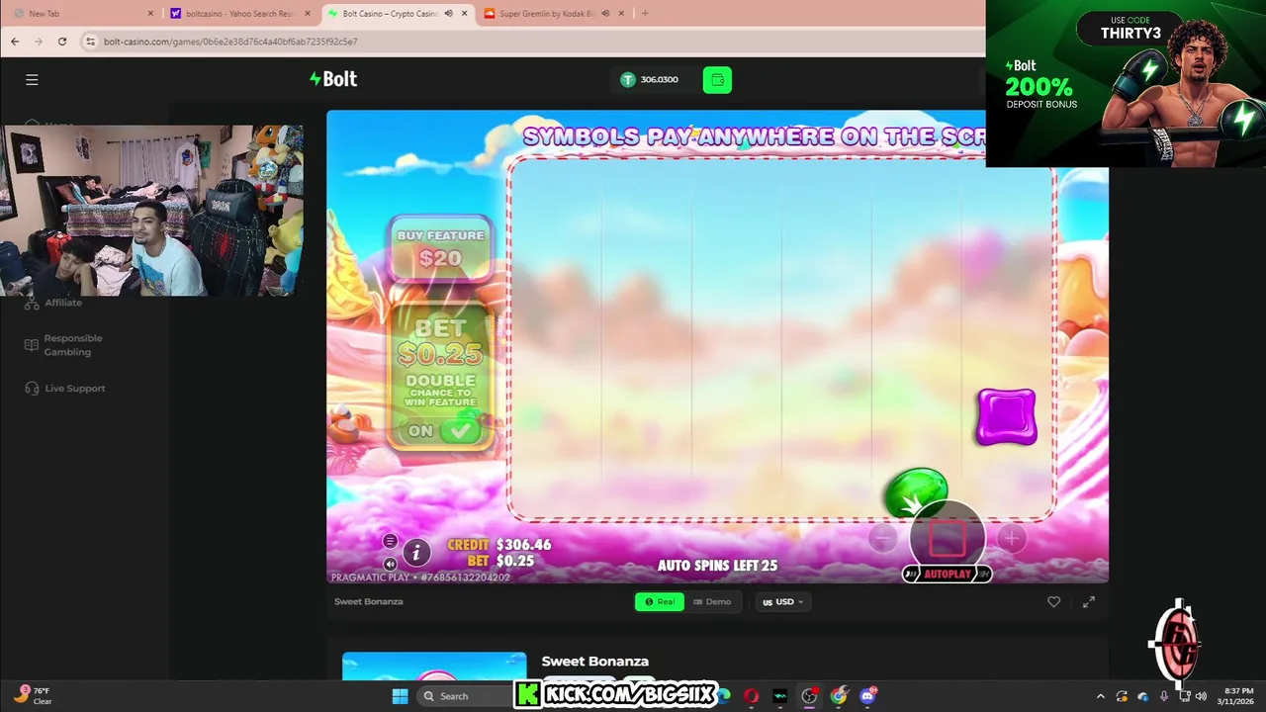1266x712 pixels.
Task: Close the New Tab browser tab
Action: click(x=150, y=14)
